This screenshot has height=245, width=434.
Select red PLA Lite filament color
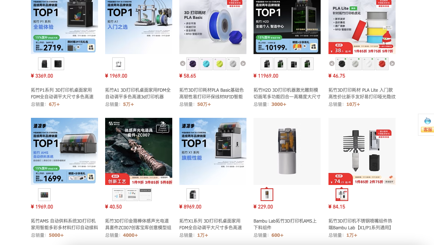tap(382, 64)
